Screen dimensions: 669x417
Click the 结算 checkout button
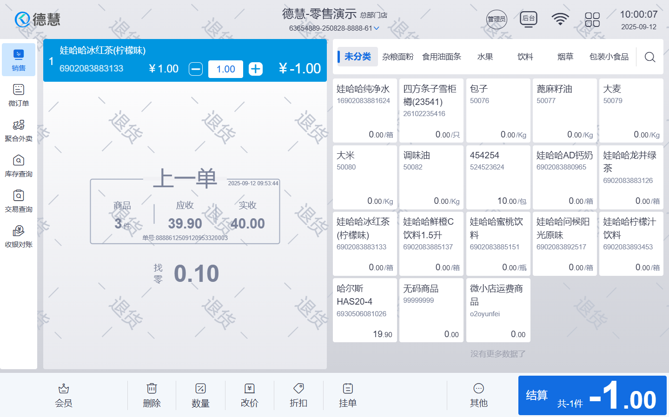point(592,395)
